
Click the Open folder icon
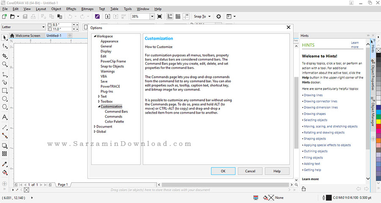pyautogui.click(x=12, y=16)
